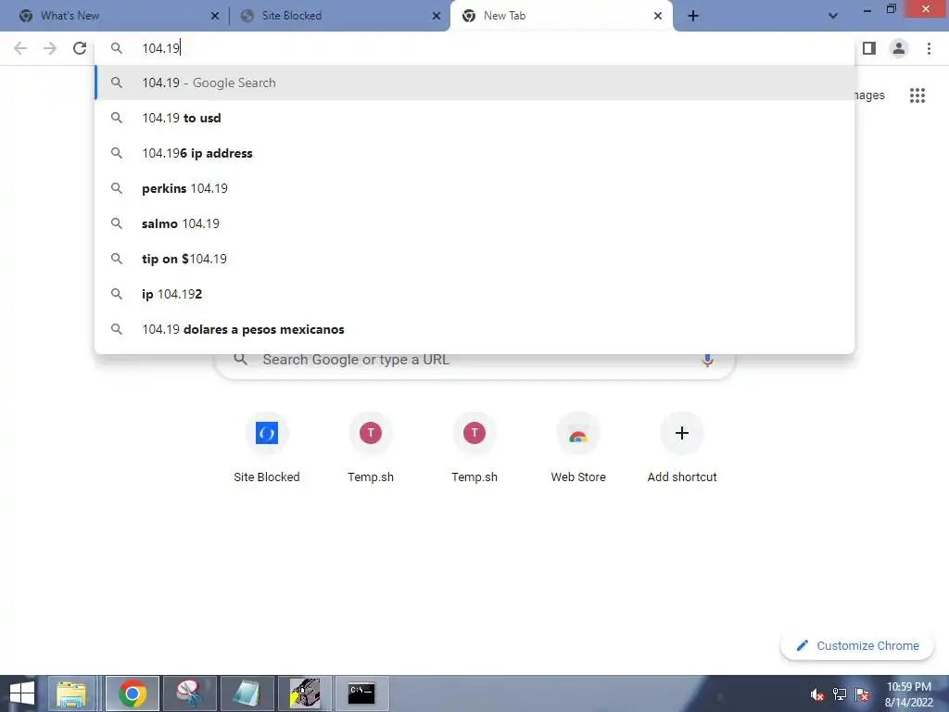The image size is (949, 712).
Task: Open the Web Store shortcut
Action: coord(578,448)
